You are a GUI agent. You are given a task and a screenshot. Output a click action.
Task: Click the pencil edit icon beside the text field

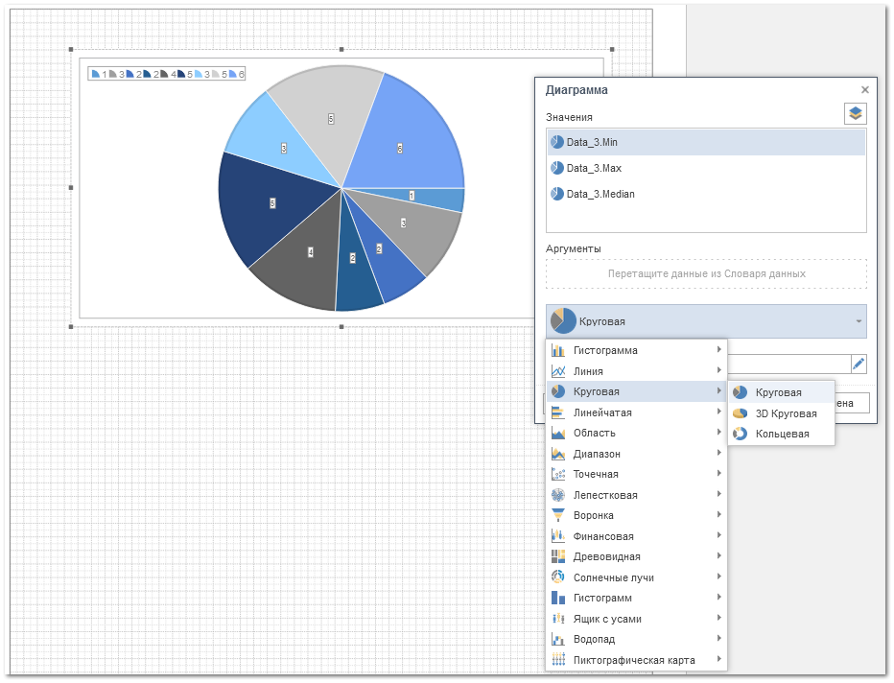[x=859, y=364]
